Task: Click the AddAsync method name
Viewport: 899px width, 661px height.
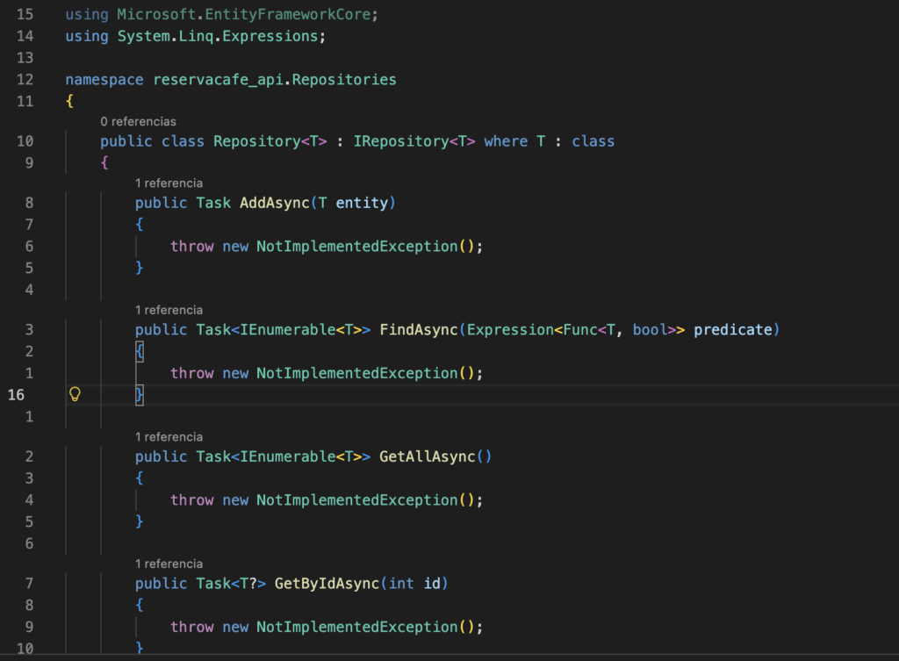Action: click(274, 203)
